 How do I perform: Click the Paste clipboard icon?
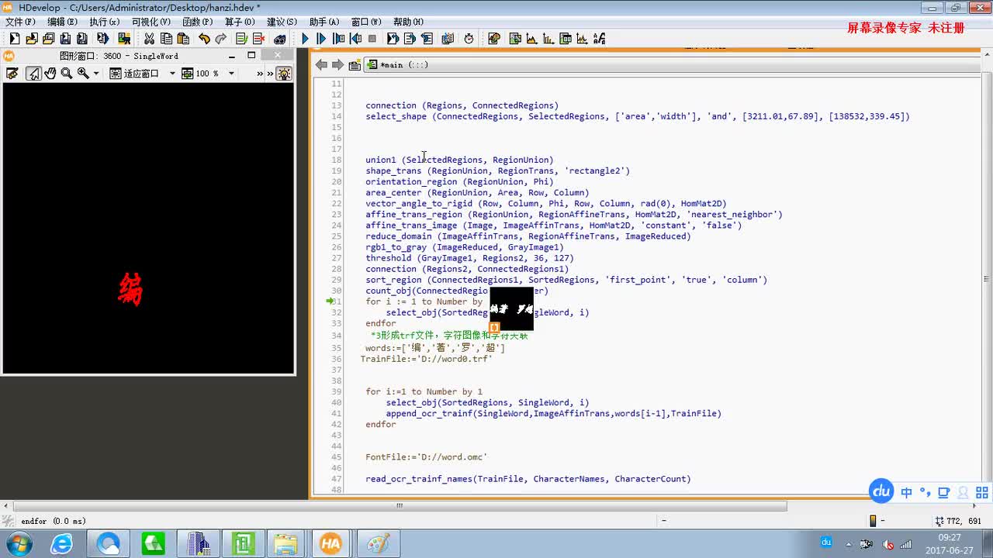point(183,39)
